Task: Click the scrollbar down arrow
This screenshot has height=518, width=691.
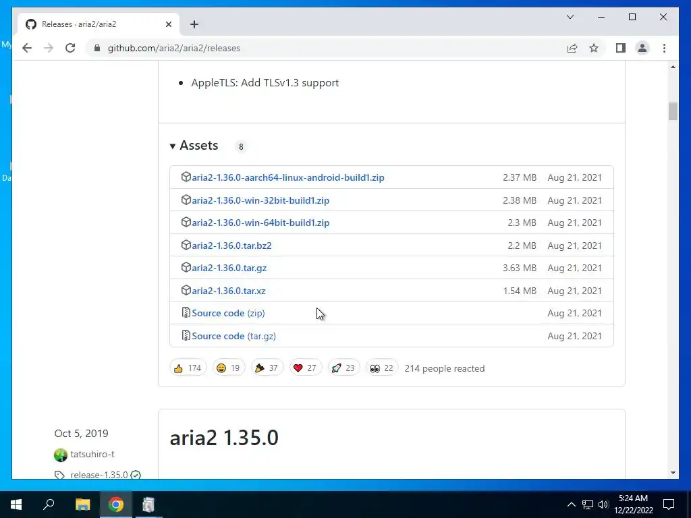Action: (673, 473)
